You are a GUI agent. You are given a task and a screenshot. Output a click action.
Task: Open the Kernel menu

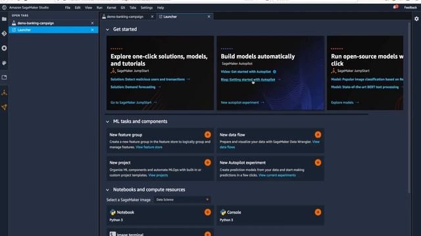[x=111, y=8]
